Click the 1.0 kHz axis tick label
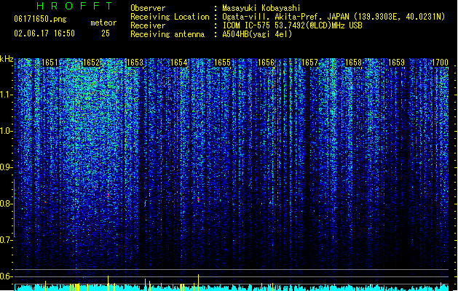This screenshot has width=458, height=291. click(x=6, y=131)
